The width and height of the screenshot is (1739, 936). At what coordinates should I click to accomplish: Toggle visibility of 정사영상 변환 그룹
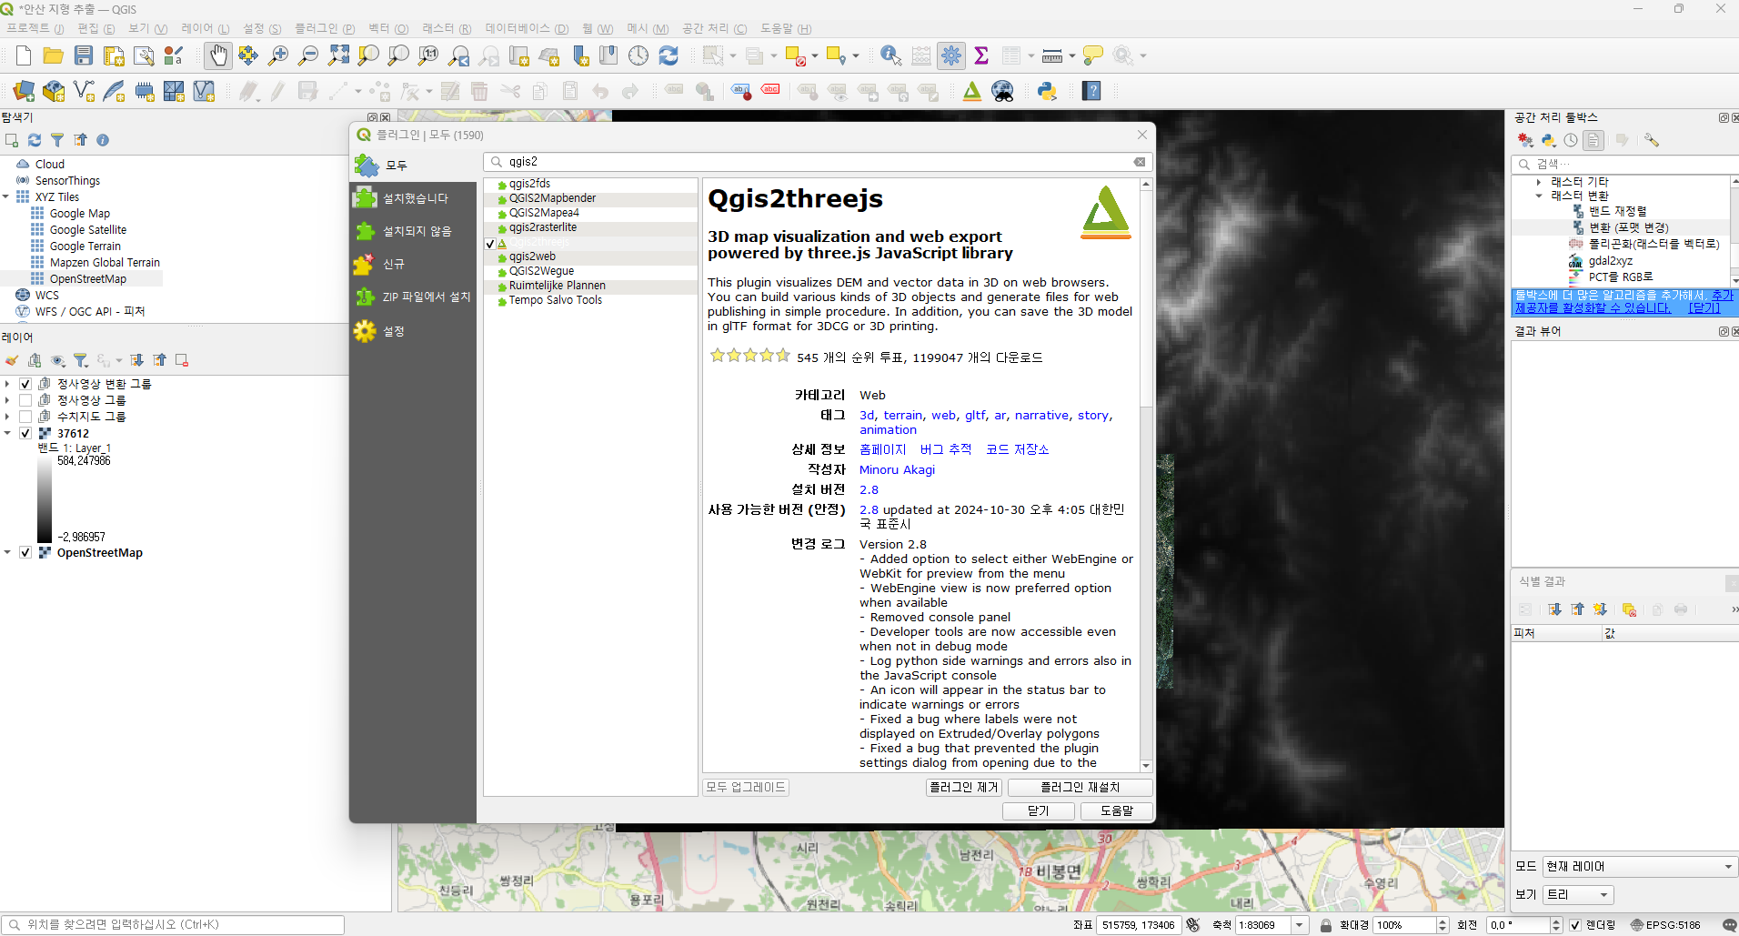25,384
